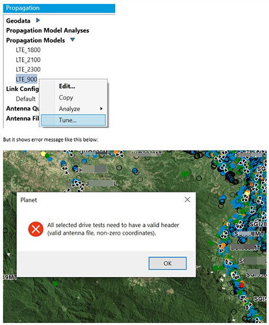Close the Planet error dialog
Screen dimensions: 269x325
pyautogui.click(x=187, y=200)
